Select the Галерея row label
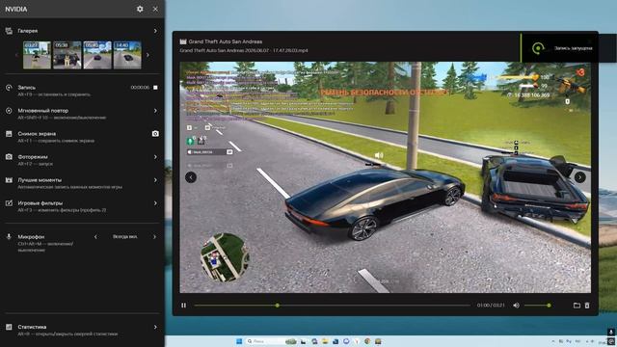617x347 pixels. click(28, 31)
